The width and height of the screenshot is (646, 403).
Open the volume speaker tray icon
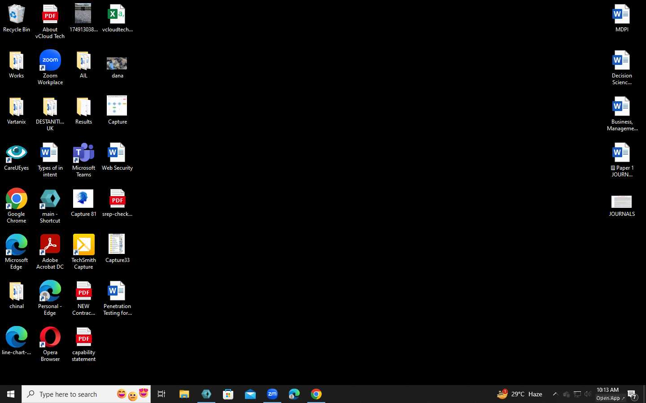pyautogui.click(x=588, y=394)
